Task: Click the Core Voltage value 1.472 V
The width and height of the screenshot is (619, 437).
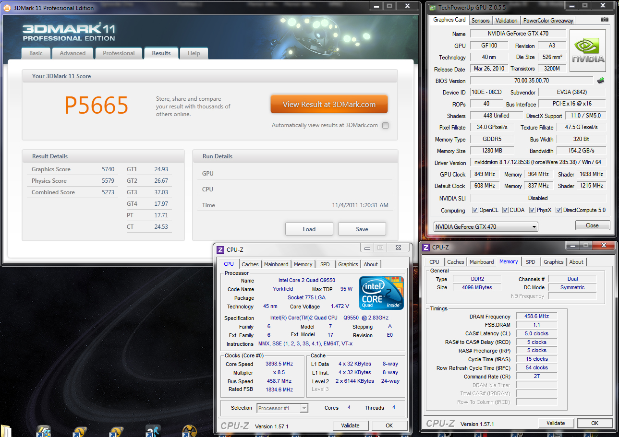Action: [340, 307]
